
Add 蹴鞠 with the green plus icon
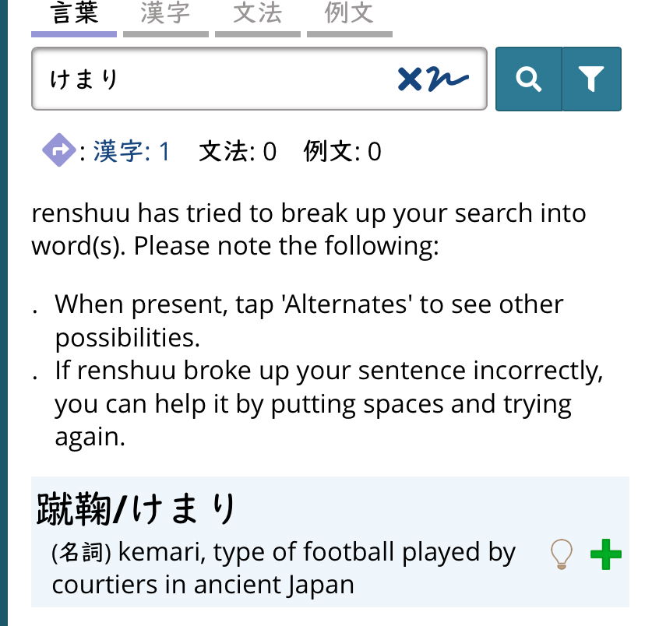coord(605,554)
